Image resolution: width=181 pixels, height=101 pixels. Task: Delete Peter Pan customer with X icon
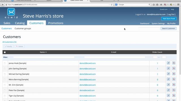pos(174,90)
